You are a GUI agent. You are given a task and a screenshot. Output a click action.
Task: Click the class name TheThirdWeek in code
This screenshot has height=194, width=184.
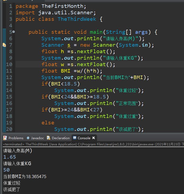click(77, 19)
